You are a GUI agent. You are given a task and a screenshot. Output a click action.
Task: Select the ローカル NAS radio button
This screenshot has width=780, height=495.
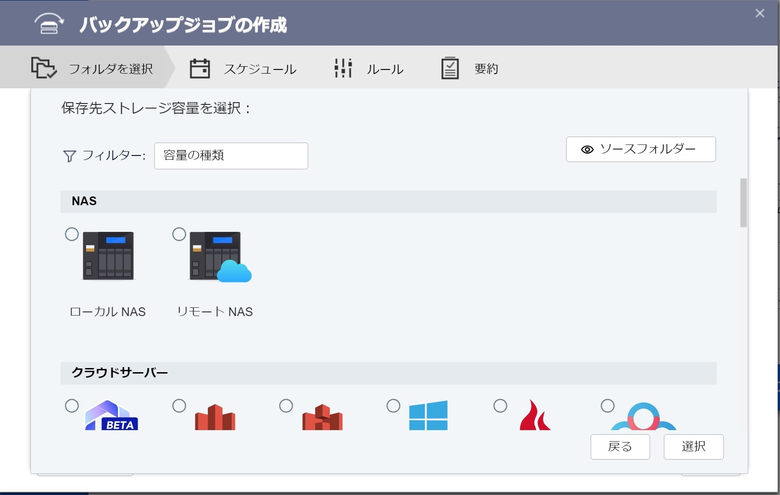[72, 234]
